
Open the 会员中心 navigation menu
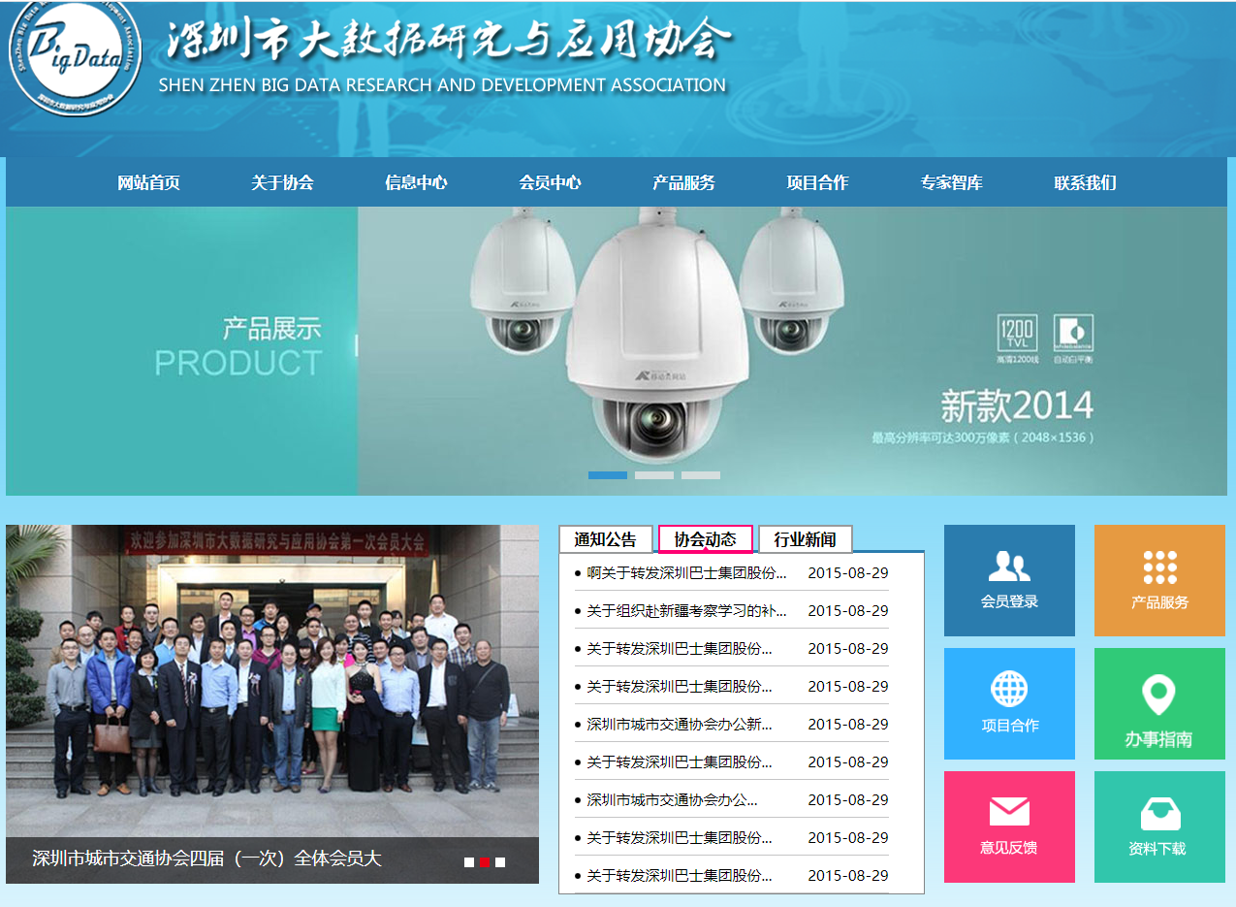tap(550, 181)
